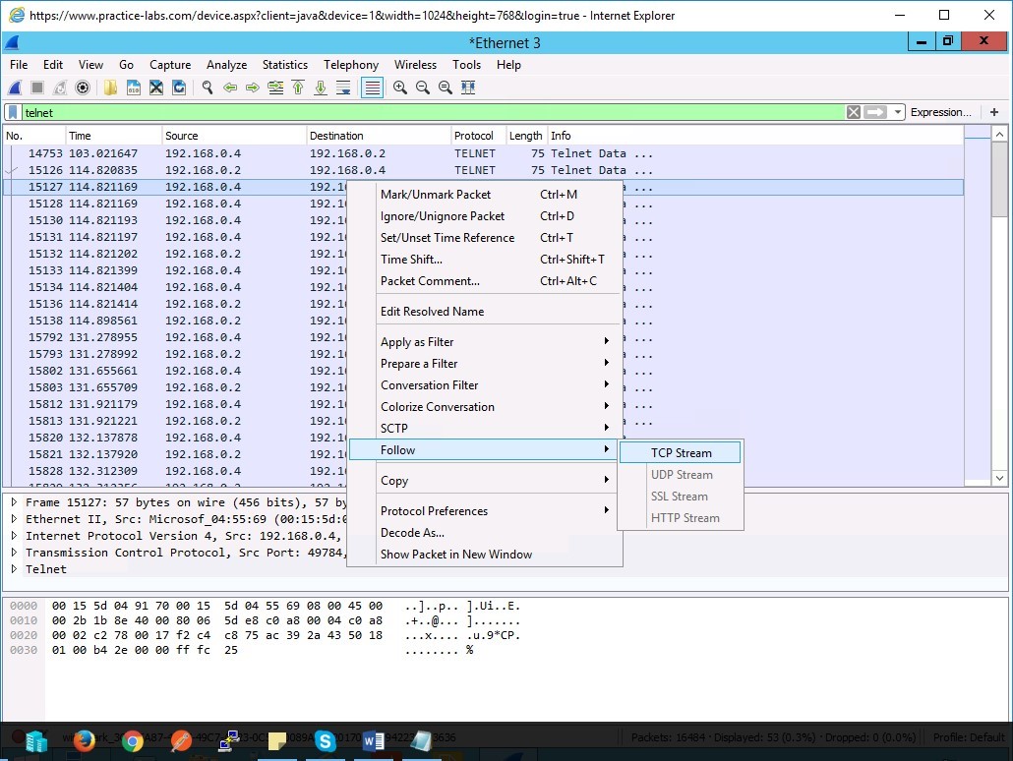Sort packets by Source column header

234,136
